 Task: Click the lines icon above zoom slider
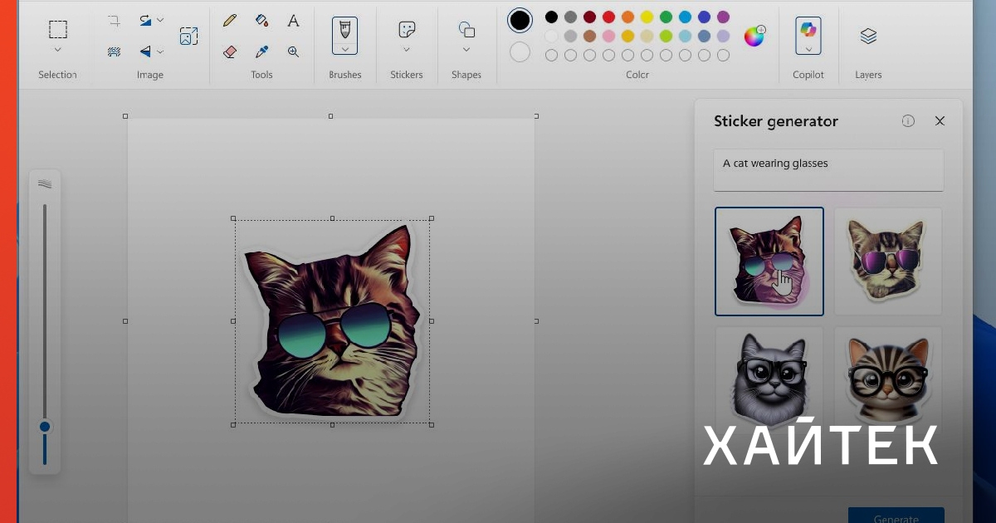tap(45, 184)
